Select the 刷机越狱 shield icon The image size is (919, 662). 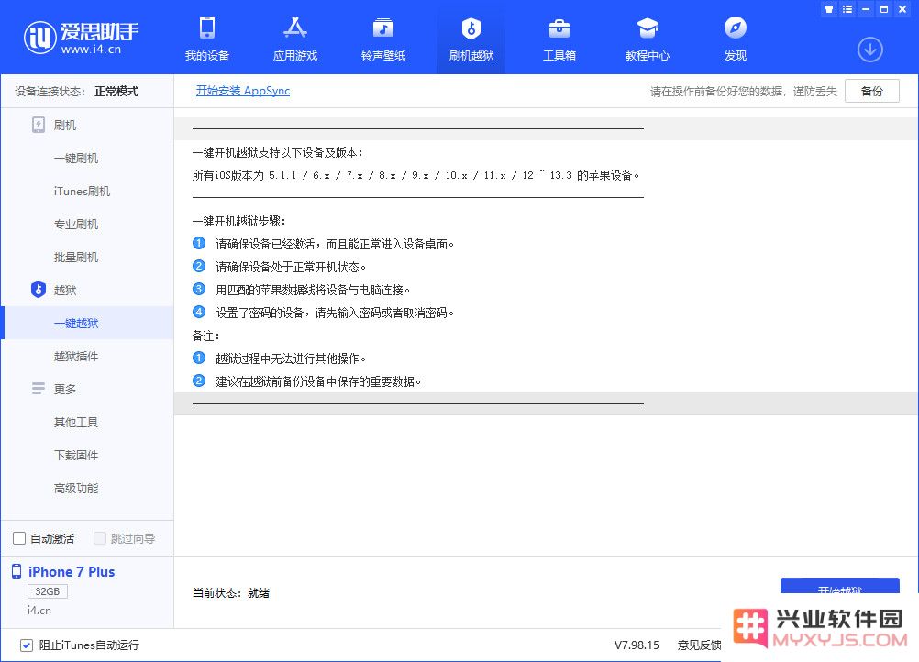click(x=471, y=28)
